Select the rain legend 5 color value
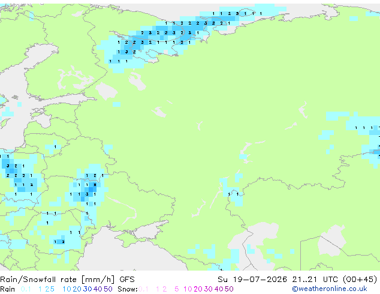This screenshot has height=294, width=380. coord(52,289)
